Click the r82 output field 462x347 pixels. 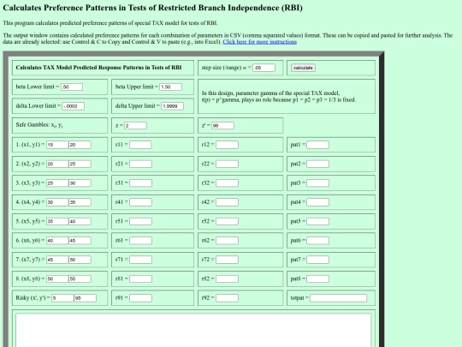(227, 279)
